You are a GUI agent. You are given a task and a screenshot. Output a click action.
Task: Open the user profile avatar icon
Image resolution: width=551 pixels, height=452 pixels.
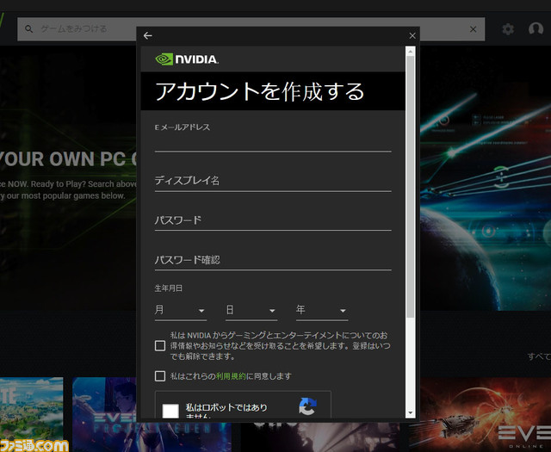pos(536,28)
